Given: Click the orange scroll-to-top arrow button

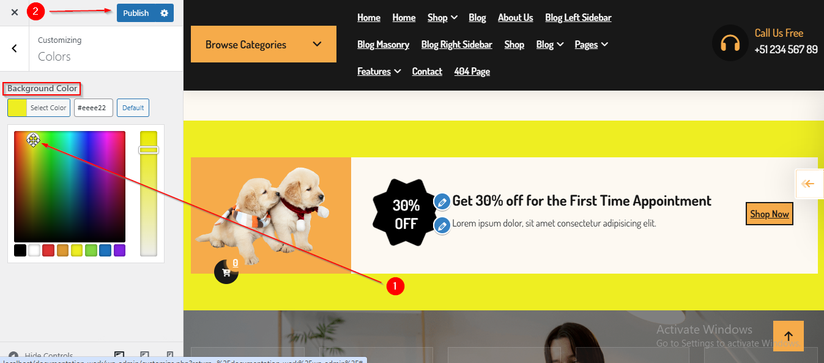Looking at the screenshot, I should (789, 336).
